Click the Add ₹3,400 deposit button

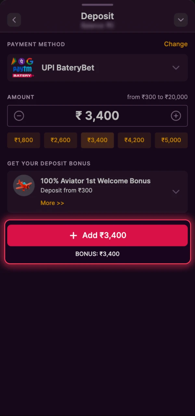point(97,235)
